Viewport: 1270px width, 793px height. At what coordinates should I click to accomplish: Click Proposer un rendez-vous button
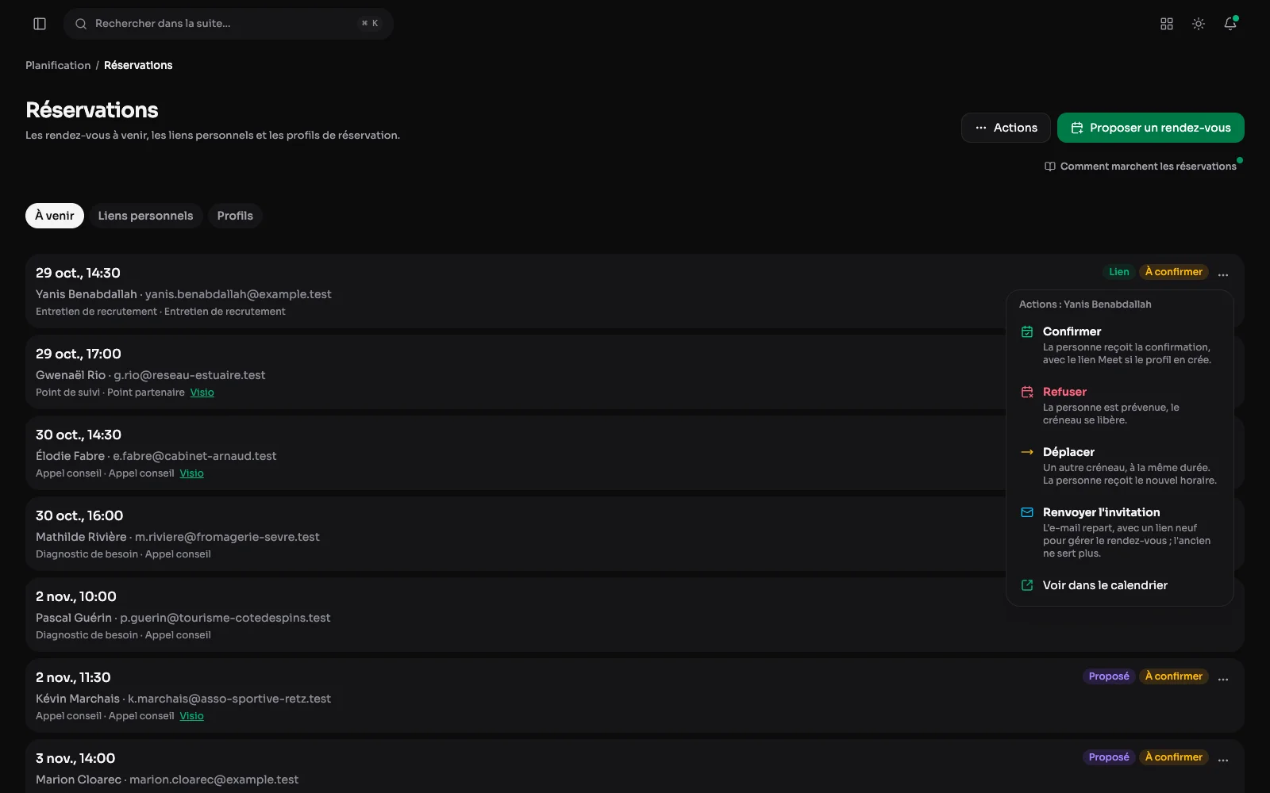click(x=1150, y=128)
